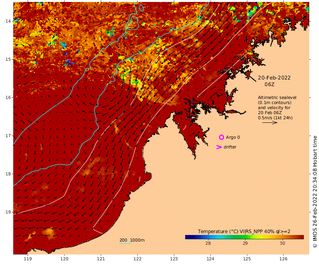This screenshot has width=319, height=265.
Task: Click the "20-Feb-2022" date label
Action: point(274,78)
